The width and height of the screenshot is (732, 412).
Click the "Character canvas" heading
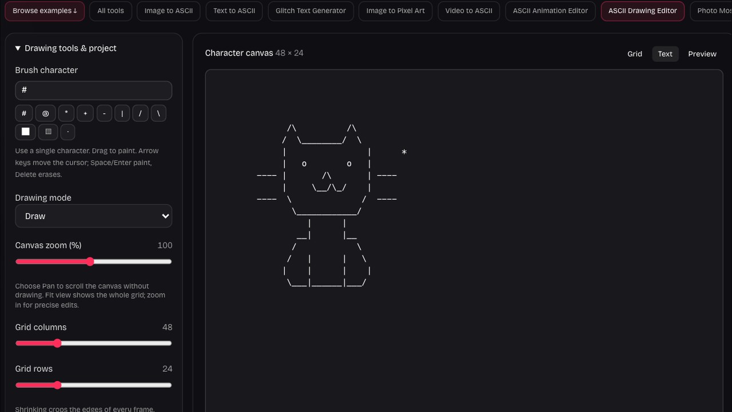(239, 53)
